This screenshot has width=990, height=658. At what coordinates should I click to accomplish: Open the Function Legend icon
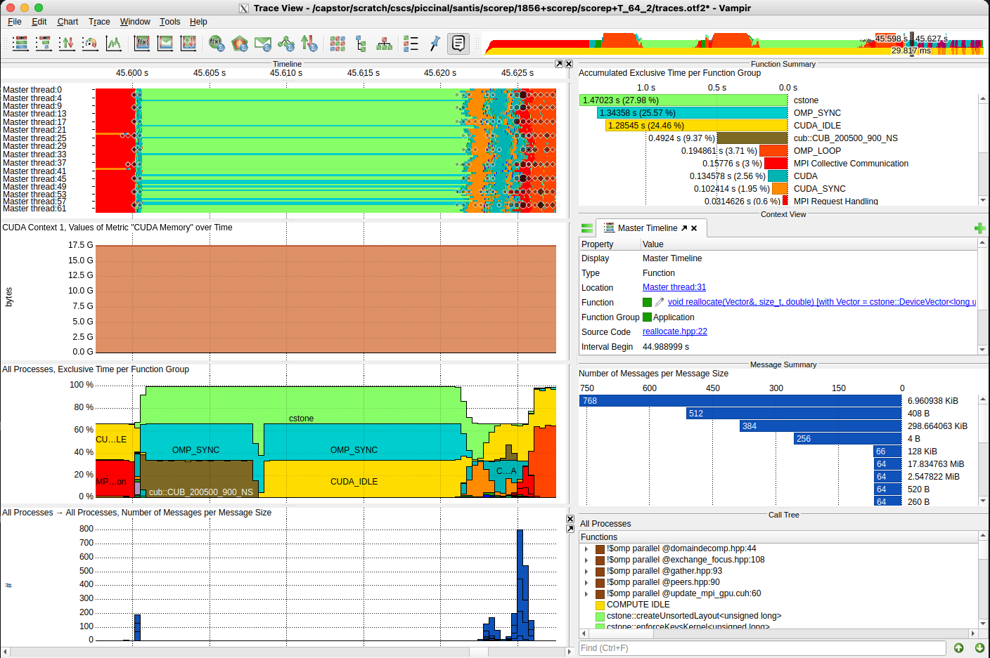(411, 44)
